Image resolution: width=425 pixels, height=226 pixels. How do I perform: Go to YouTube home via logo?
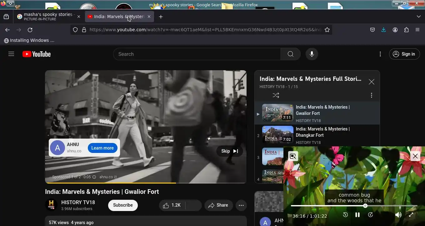tap(37, 54)
